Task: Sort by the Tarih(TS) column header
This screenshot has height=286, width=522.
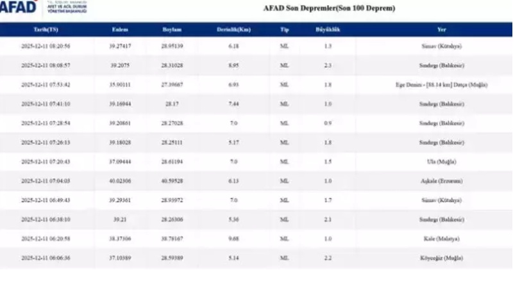Action: [46, 30]
